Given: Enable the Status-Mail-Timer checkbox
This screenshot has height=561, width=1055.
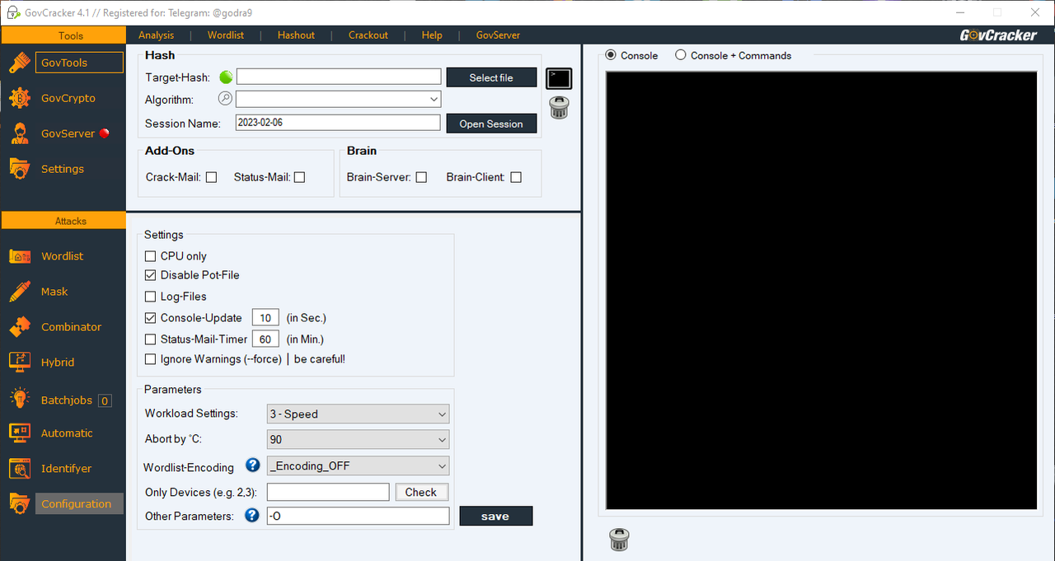Looking at the screenshot, I should (x=150, y=339).
